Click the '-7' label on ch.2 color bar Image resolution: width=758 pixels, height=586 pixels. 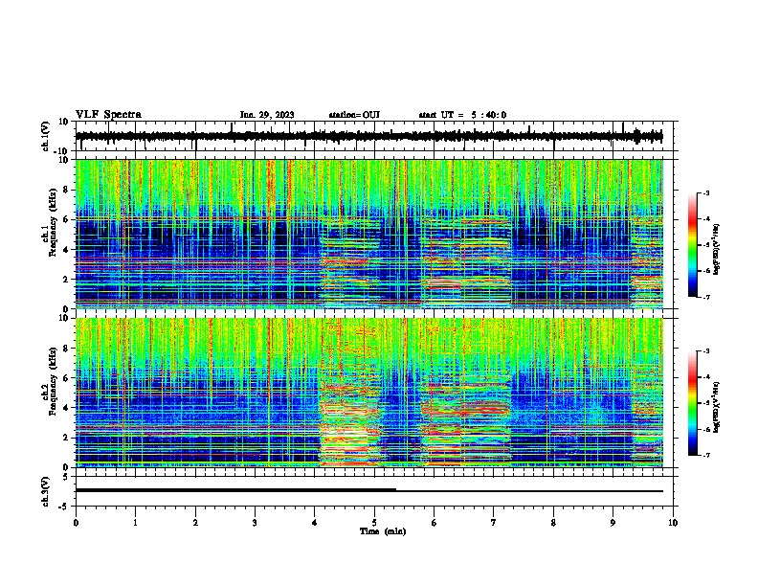(705, 455)
